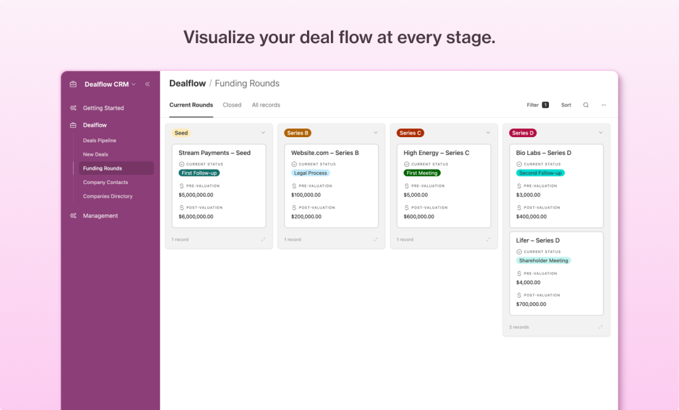Expand the Series B column chevron

click(x=375, y=132)
